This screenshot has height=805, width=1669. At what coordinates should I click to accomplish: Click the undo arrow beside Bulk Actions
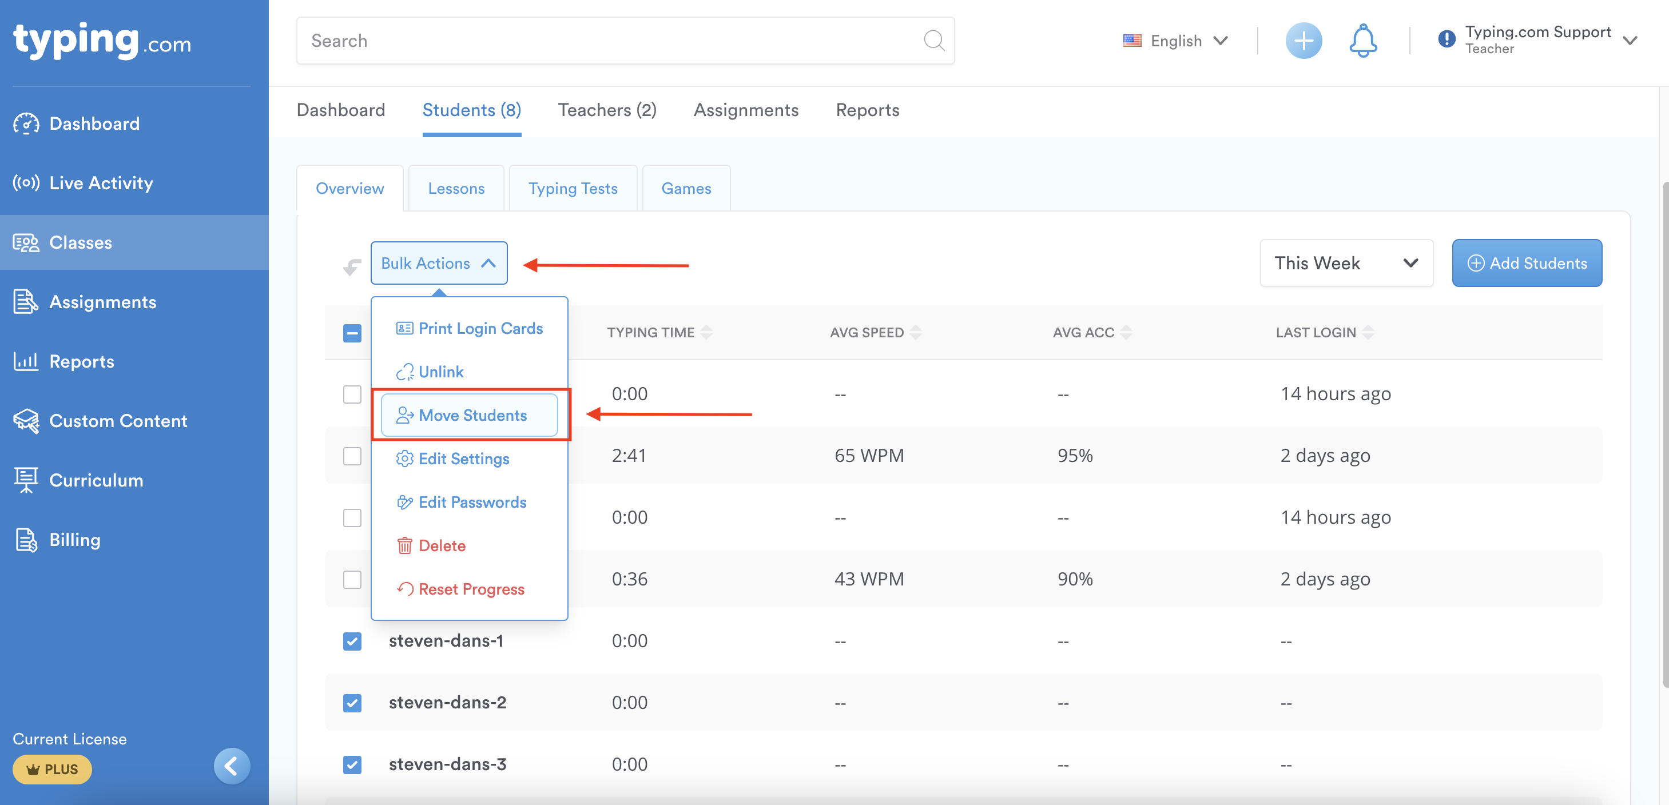(x=352, y=266)
